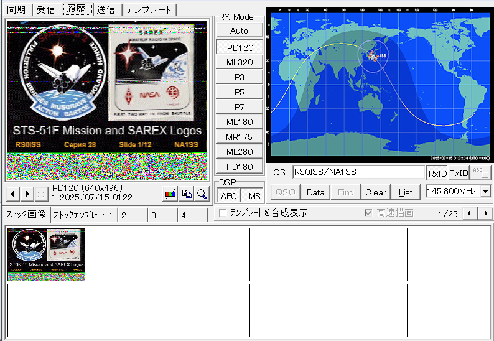Click the Clear button
Image resolution: width=494 pixels, height=341 pixels.
[376, 192]
